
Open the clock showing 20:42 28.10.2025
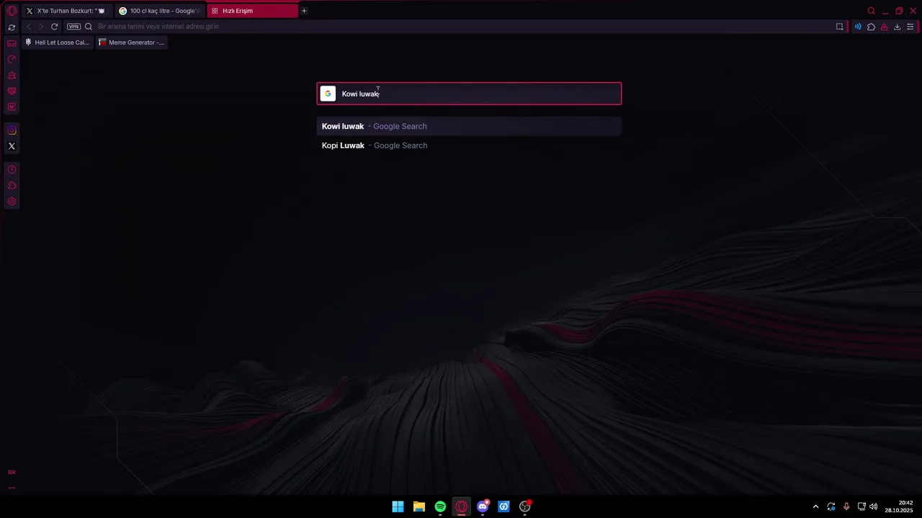pos(899,506)
